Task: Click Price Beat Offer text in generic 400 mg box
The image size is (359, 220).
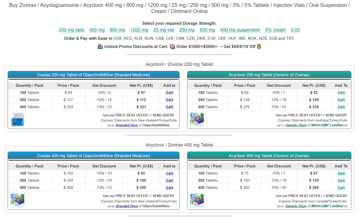Action: coord(311,196)
